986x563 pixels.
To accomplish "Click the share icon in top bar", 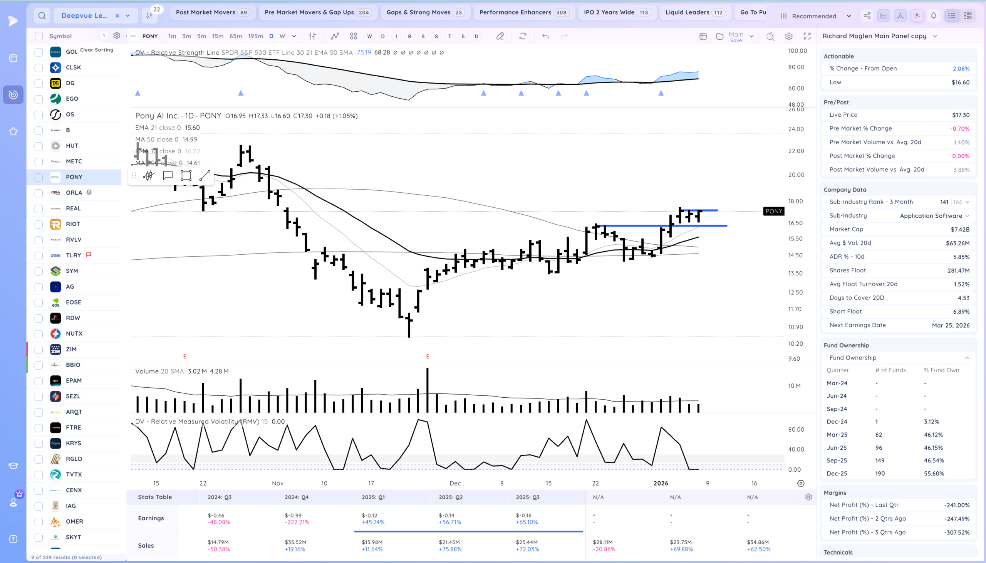I will 867,15.
